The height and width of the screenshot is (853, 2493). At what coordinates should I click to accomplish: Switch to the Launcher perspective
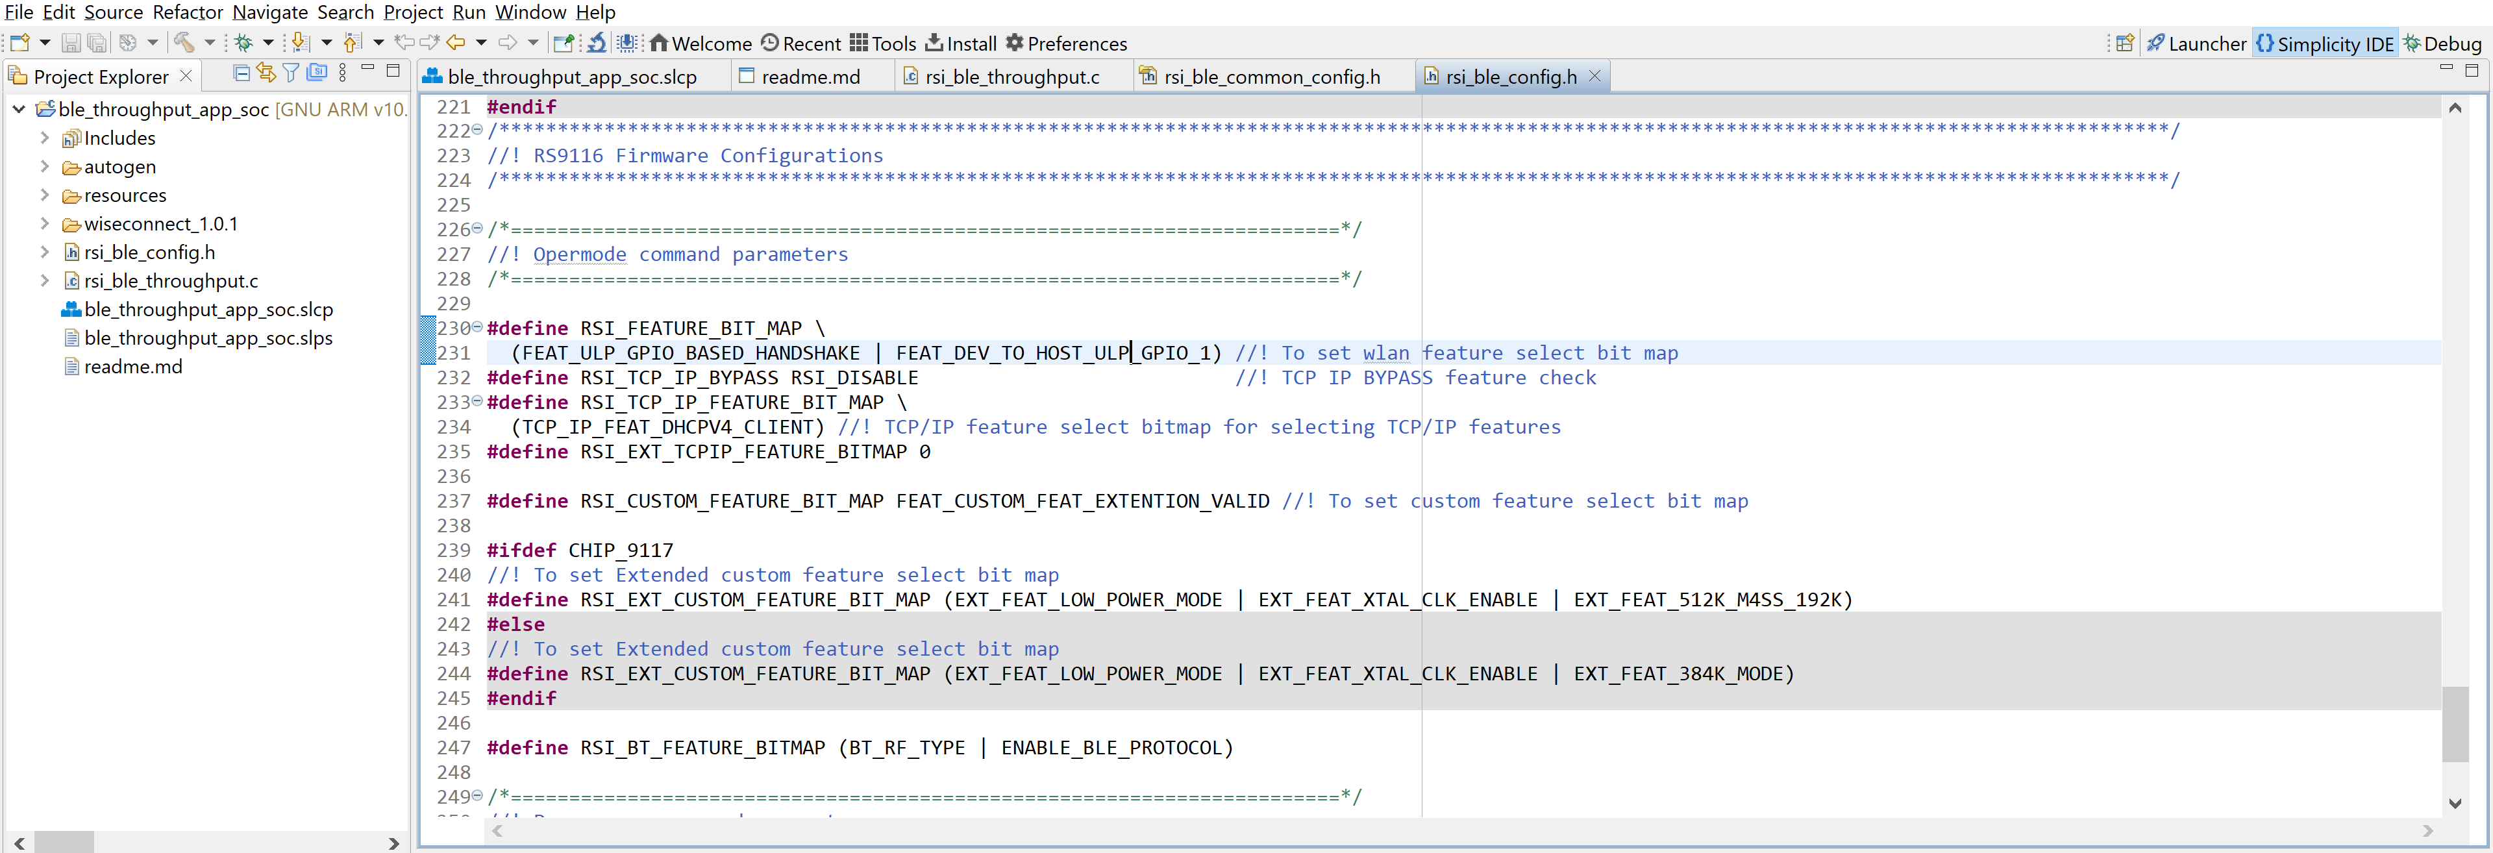2197,43
